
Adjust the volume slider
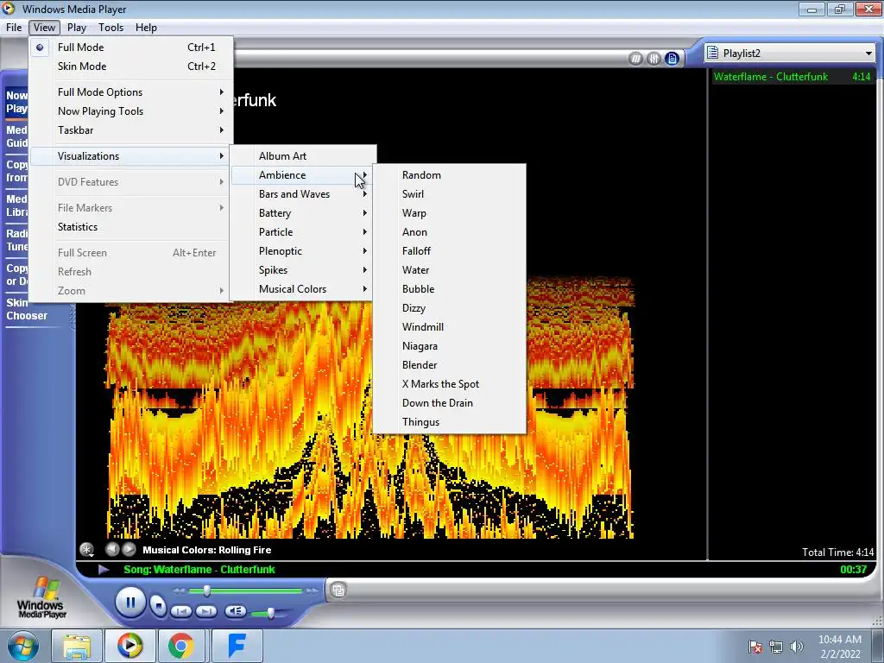click(270, 613)
